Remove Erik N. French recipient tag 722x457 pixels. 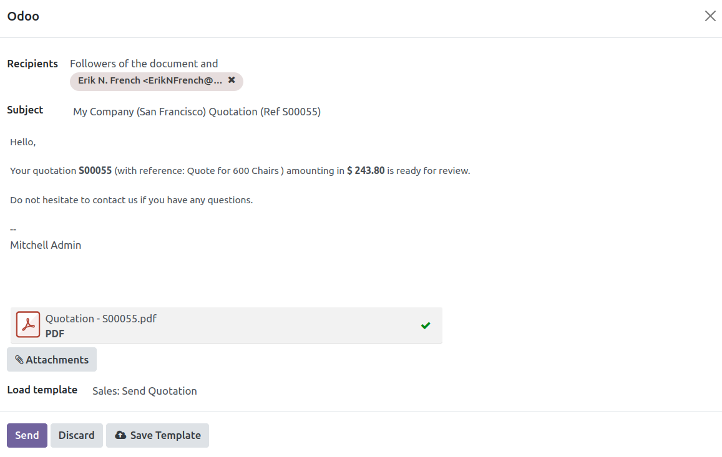232,80
